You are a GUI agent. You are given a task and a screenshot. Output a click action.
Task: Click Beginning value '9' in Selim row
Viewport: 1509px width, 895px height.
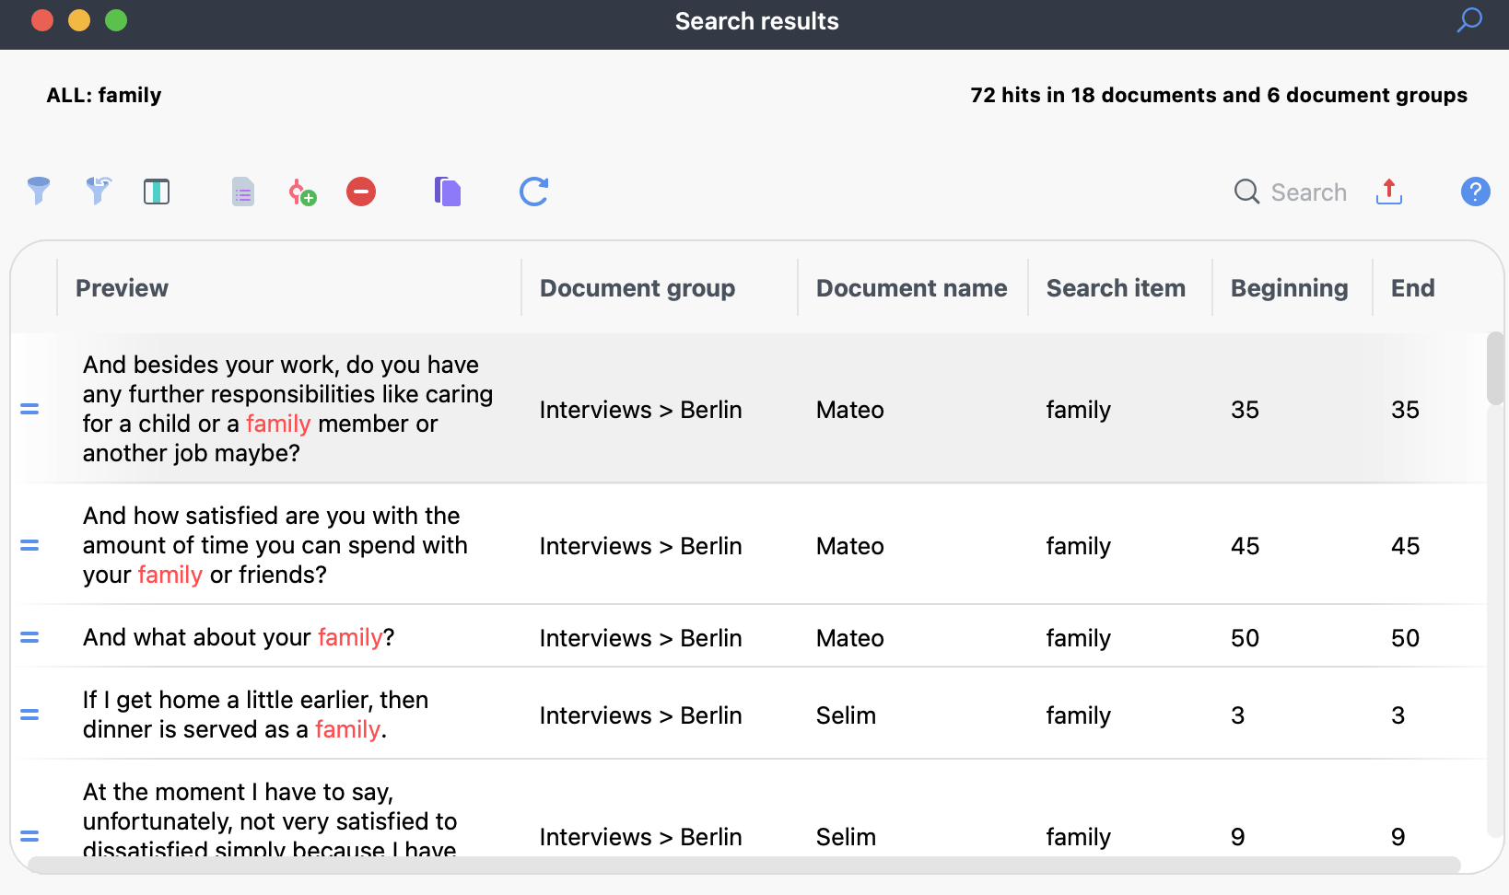coord(1238,837)
